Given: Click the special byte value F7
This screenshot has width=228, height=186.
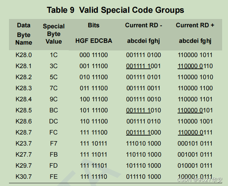Looking at the screenshot, I should coord(54,143).
